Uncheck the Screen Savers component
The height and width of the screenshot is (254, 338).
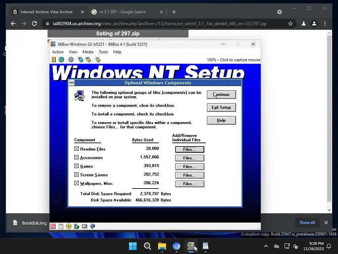[x=76, y=175]
